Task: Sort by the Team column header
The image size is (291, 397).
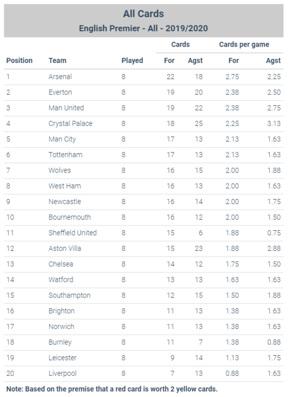Action: (58, 60)
